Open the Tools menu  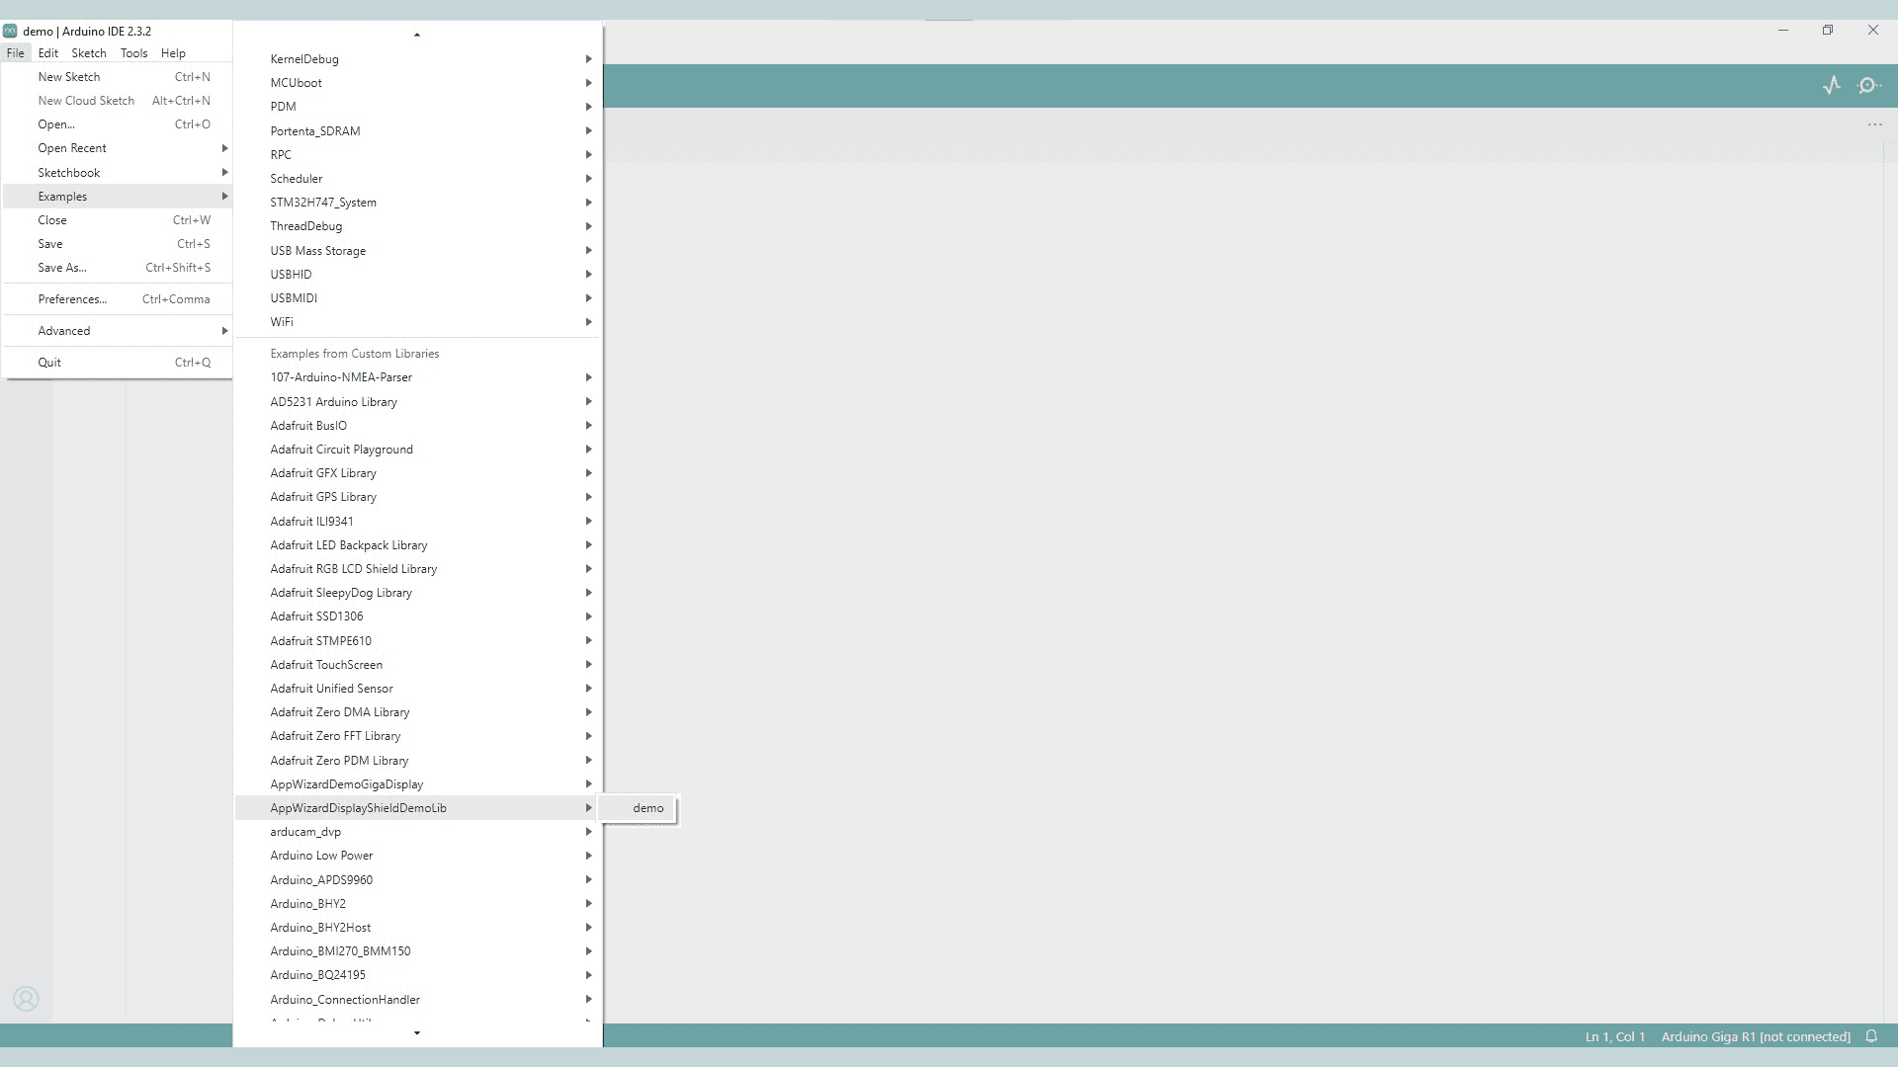point(133,53)
